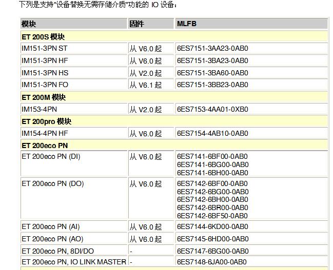Click the IM151-3PN ST cell

74,48
